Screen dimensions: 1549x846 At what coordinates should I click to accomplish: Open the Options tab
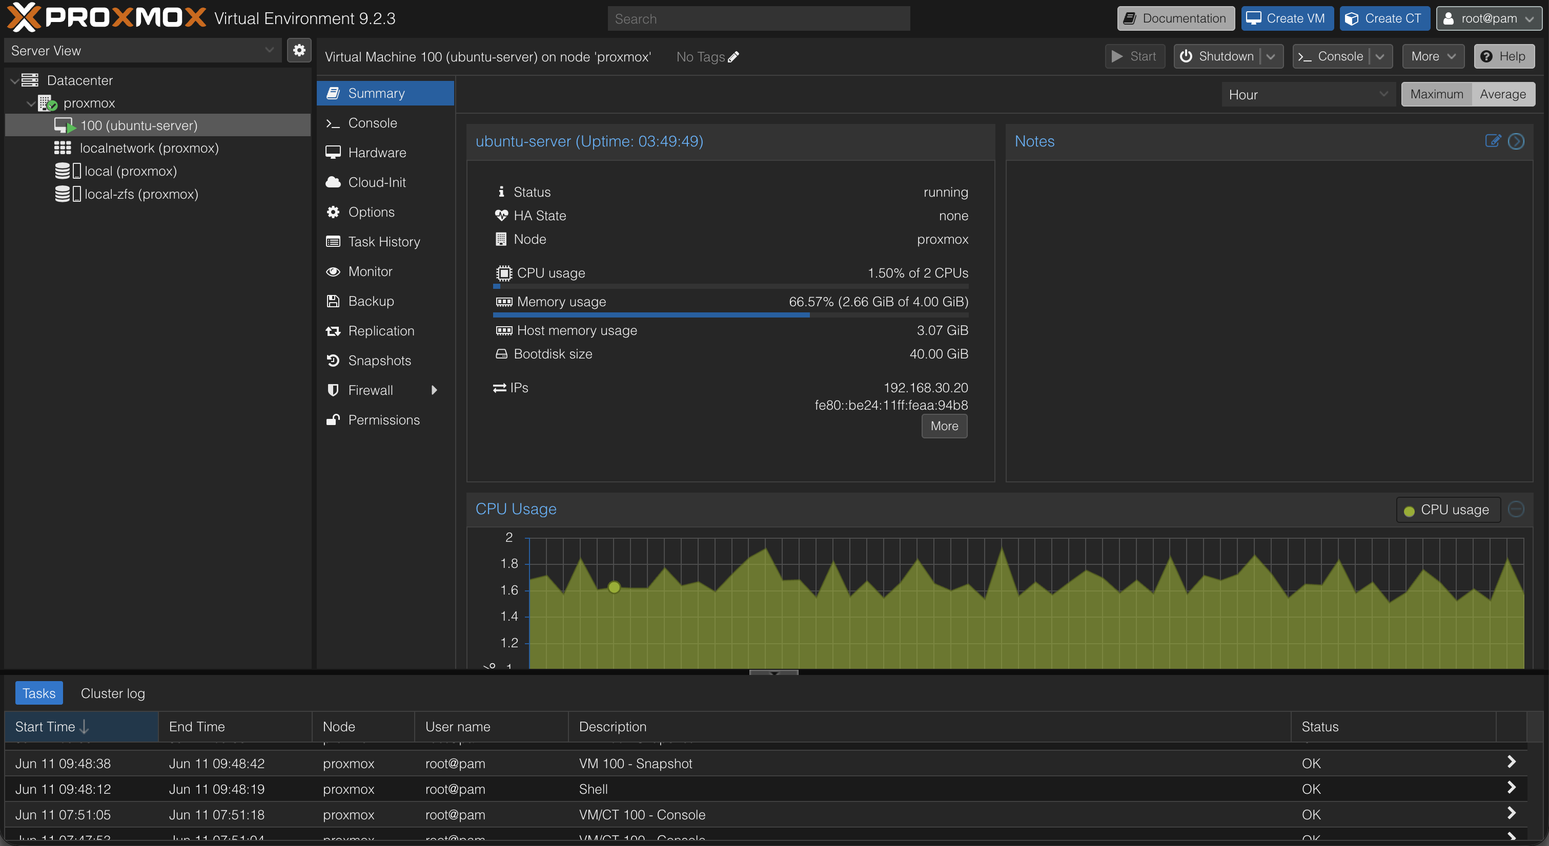(385, 212)
